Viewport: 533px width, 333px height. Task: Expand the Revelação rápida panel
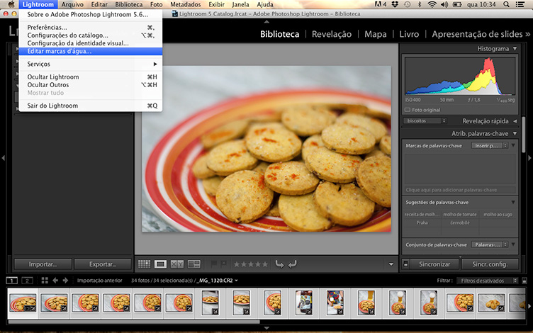click(x=514, y=121)
